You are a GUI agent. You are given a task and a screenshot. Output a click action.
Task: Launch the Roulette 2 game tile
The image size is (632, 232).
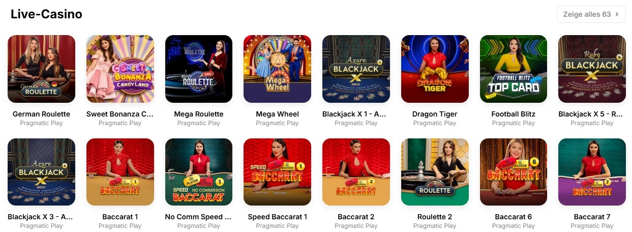pyautogui.click(x=435, y=172)
